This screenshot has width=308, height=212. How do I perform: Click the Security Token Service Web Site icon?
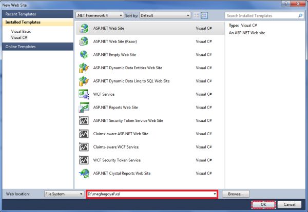click(x=84, y=120)
